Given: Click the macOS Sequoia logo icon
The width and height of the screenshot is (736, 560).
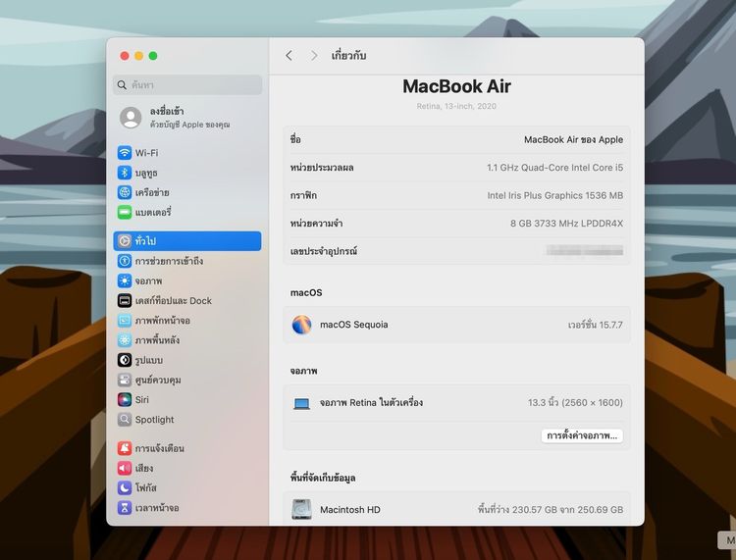Looking at the screenshot, I should pyautogui.click(x=302, y=325).
